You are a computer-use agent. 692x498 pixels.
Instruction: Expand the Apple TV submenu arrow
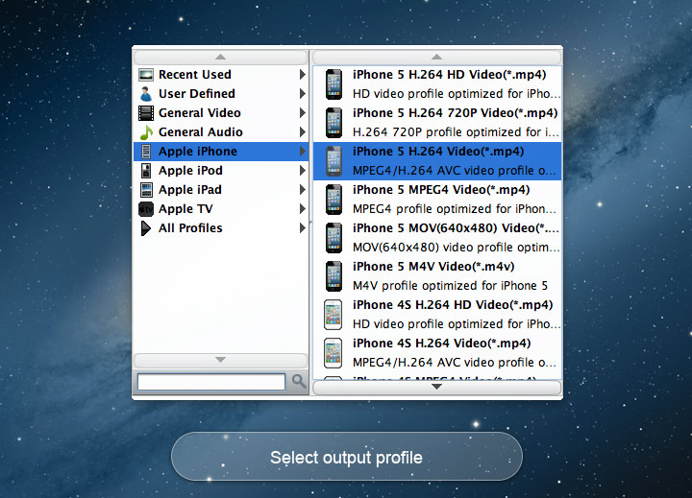(303, 209)
